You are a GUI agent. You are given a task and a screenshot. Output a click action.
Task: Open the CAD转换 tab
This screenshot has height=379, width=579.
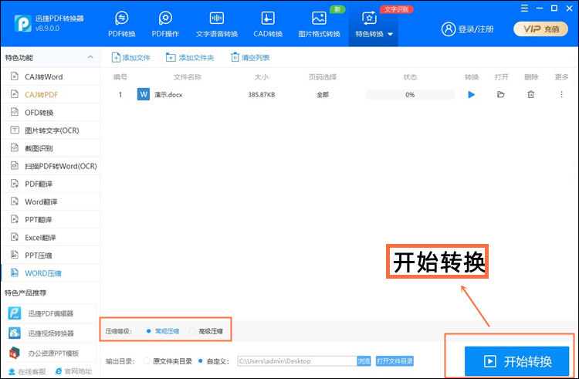tap(268, 25)
